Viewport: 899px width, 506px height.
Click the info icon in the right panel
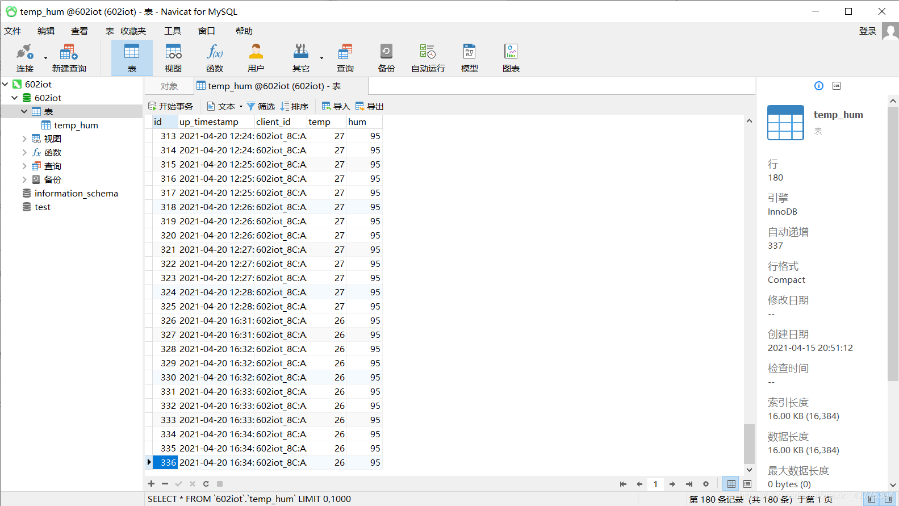coord(819,86)
